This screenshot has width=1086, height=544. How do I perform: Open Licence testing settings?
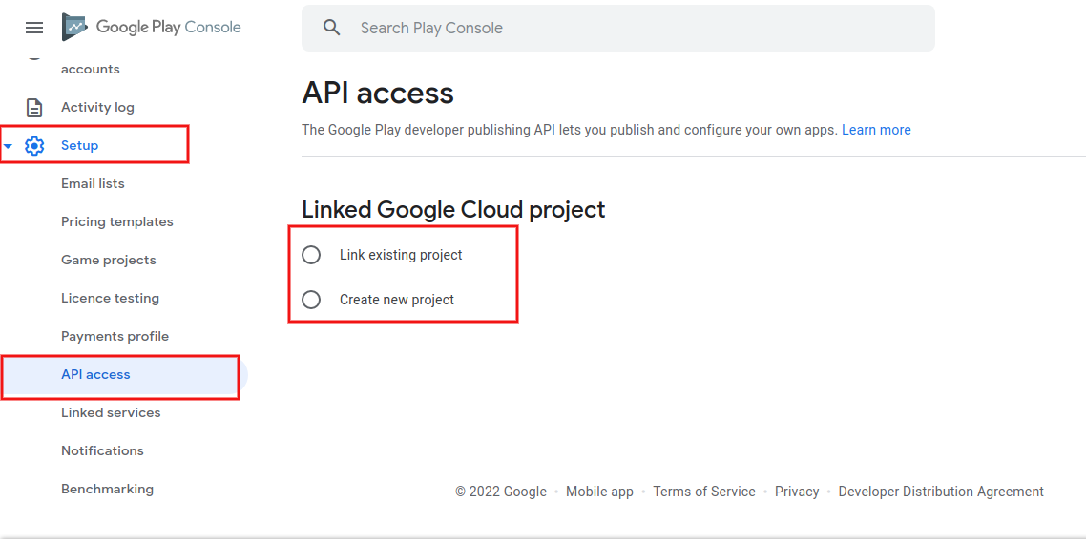pos(110,298)
